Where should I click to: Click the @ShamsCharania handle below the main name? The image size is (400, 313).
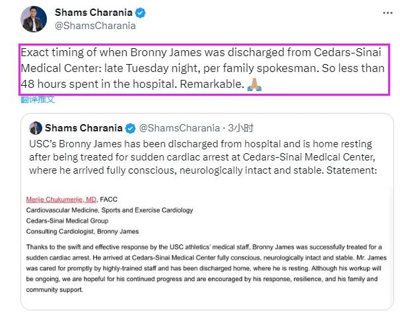coord(95,26)
